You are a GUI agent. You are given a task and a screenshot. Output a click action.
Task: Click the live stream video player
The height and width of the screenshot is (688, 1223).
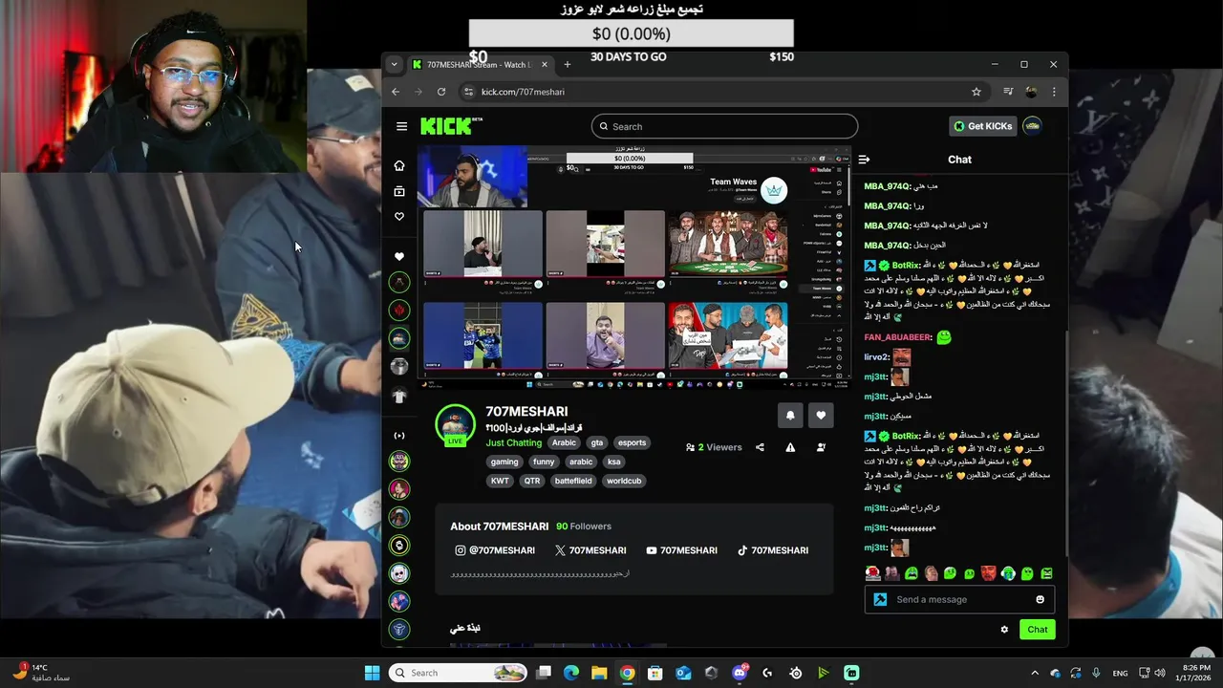pos(633,268)
